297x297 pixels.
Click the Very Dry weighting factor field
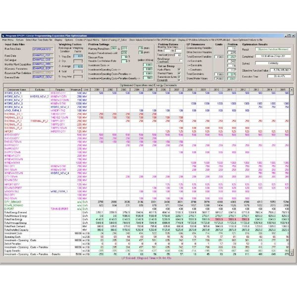coord(78,56)
